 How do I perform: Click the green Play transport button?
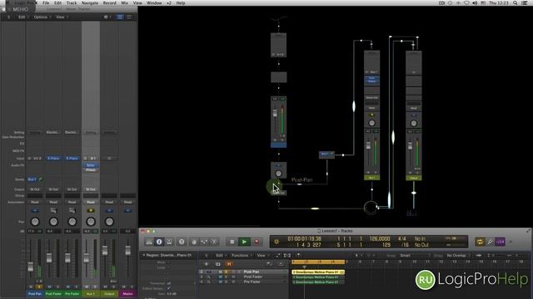pyautogui.click(x=244, y=242)
